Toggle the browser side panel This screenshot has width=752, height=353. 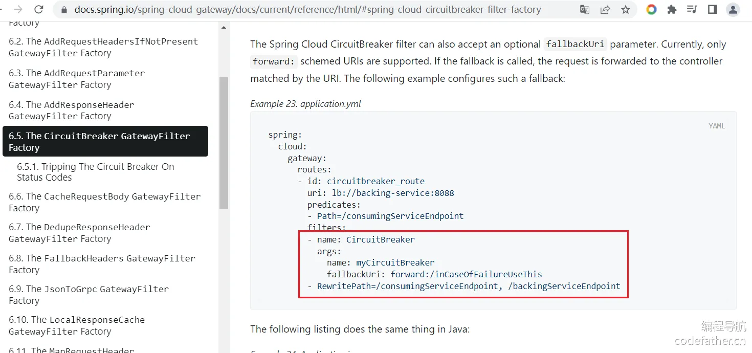click(713, 9)
